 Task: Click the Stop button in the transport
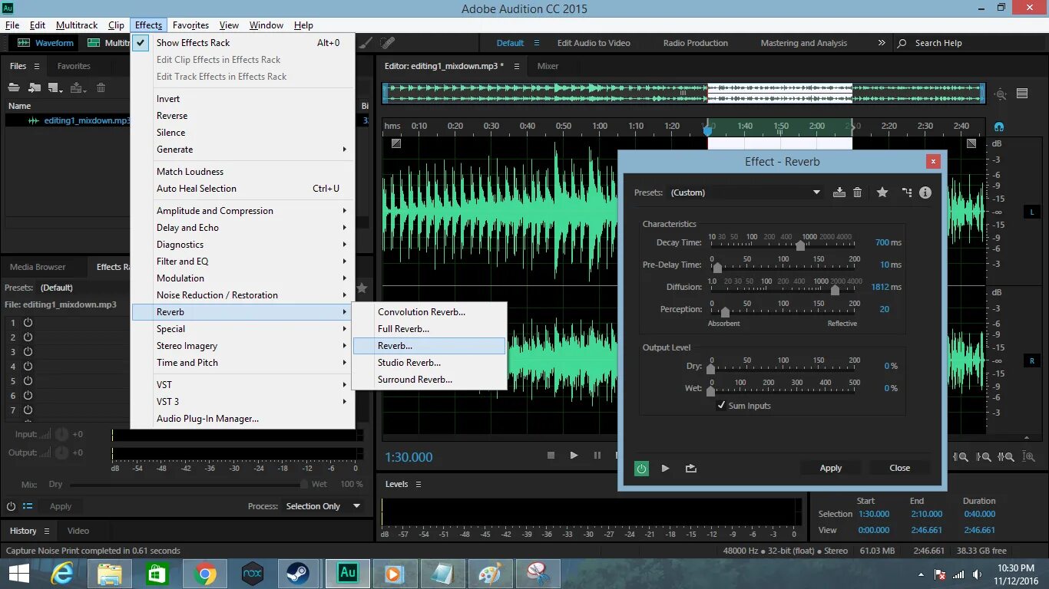551,456
